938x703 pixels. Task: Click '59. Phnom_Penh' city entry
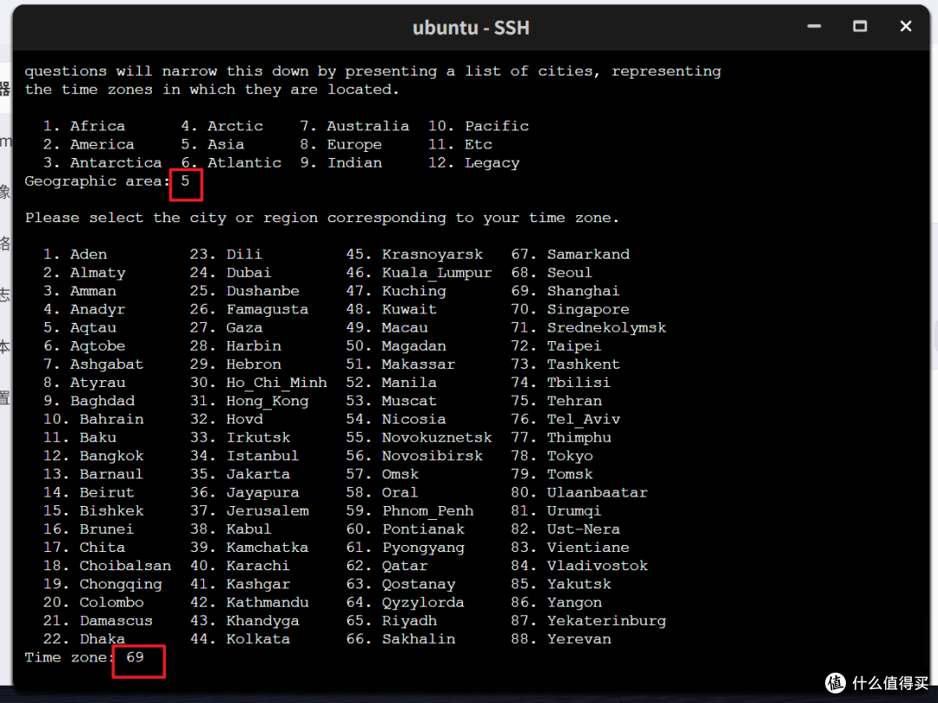410,510
